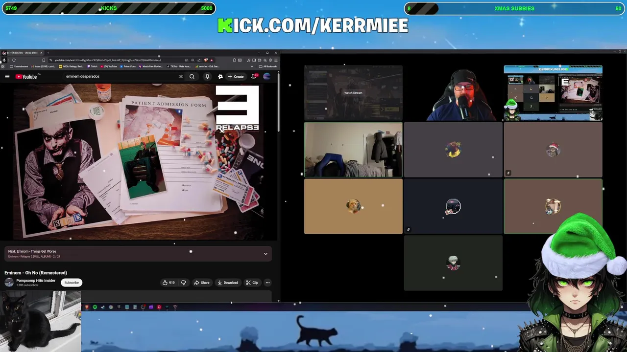
Task: Dislike the Oh No video
Action: 184,283
